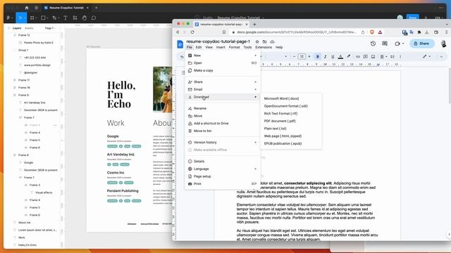Switch to Layers tab in Figma
Screen dimensions: 451x253
point(17,28)
